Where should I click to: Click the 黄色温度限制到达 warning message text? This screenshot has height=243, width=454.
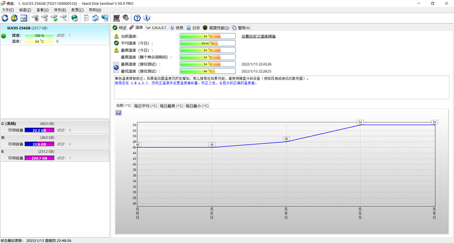click(212, 78)
